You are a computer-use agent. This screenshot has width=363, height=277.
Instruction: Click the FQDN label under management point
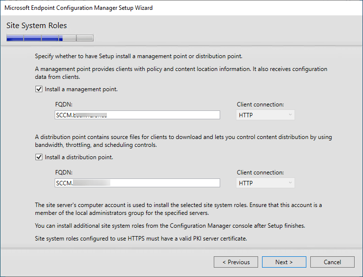64,104
